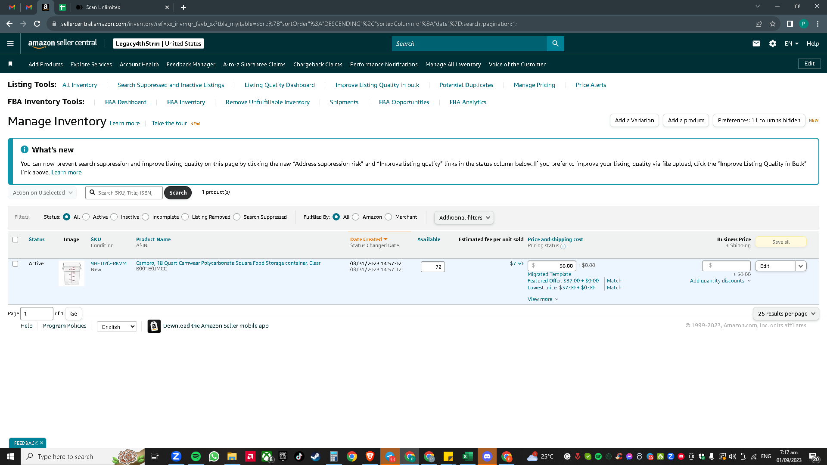Image resolution: width=827 pixels, height=465 pixels.
Task: Click the bookmark flag icon in favorites bar
Action: coord(11,64)
